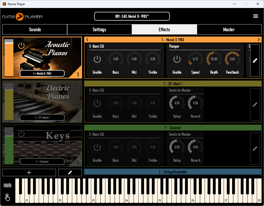
Task: Toggle power for Keys zone
Action: (x=21, y=134)
